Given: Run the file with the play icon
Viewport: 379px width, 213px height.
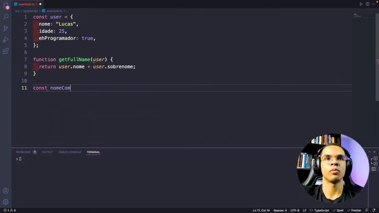Looking at the screenshot, I should pos(361,4).
